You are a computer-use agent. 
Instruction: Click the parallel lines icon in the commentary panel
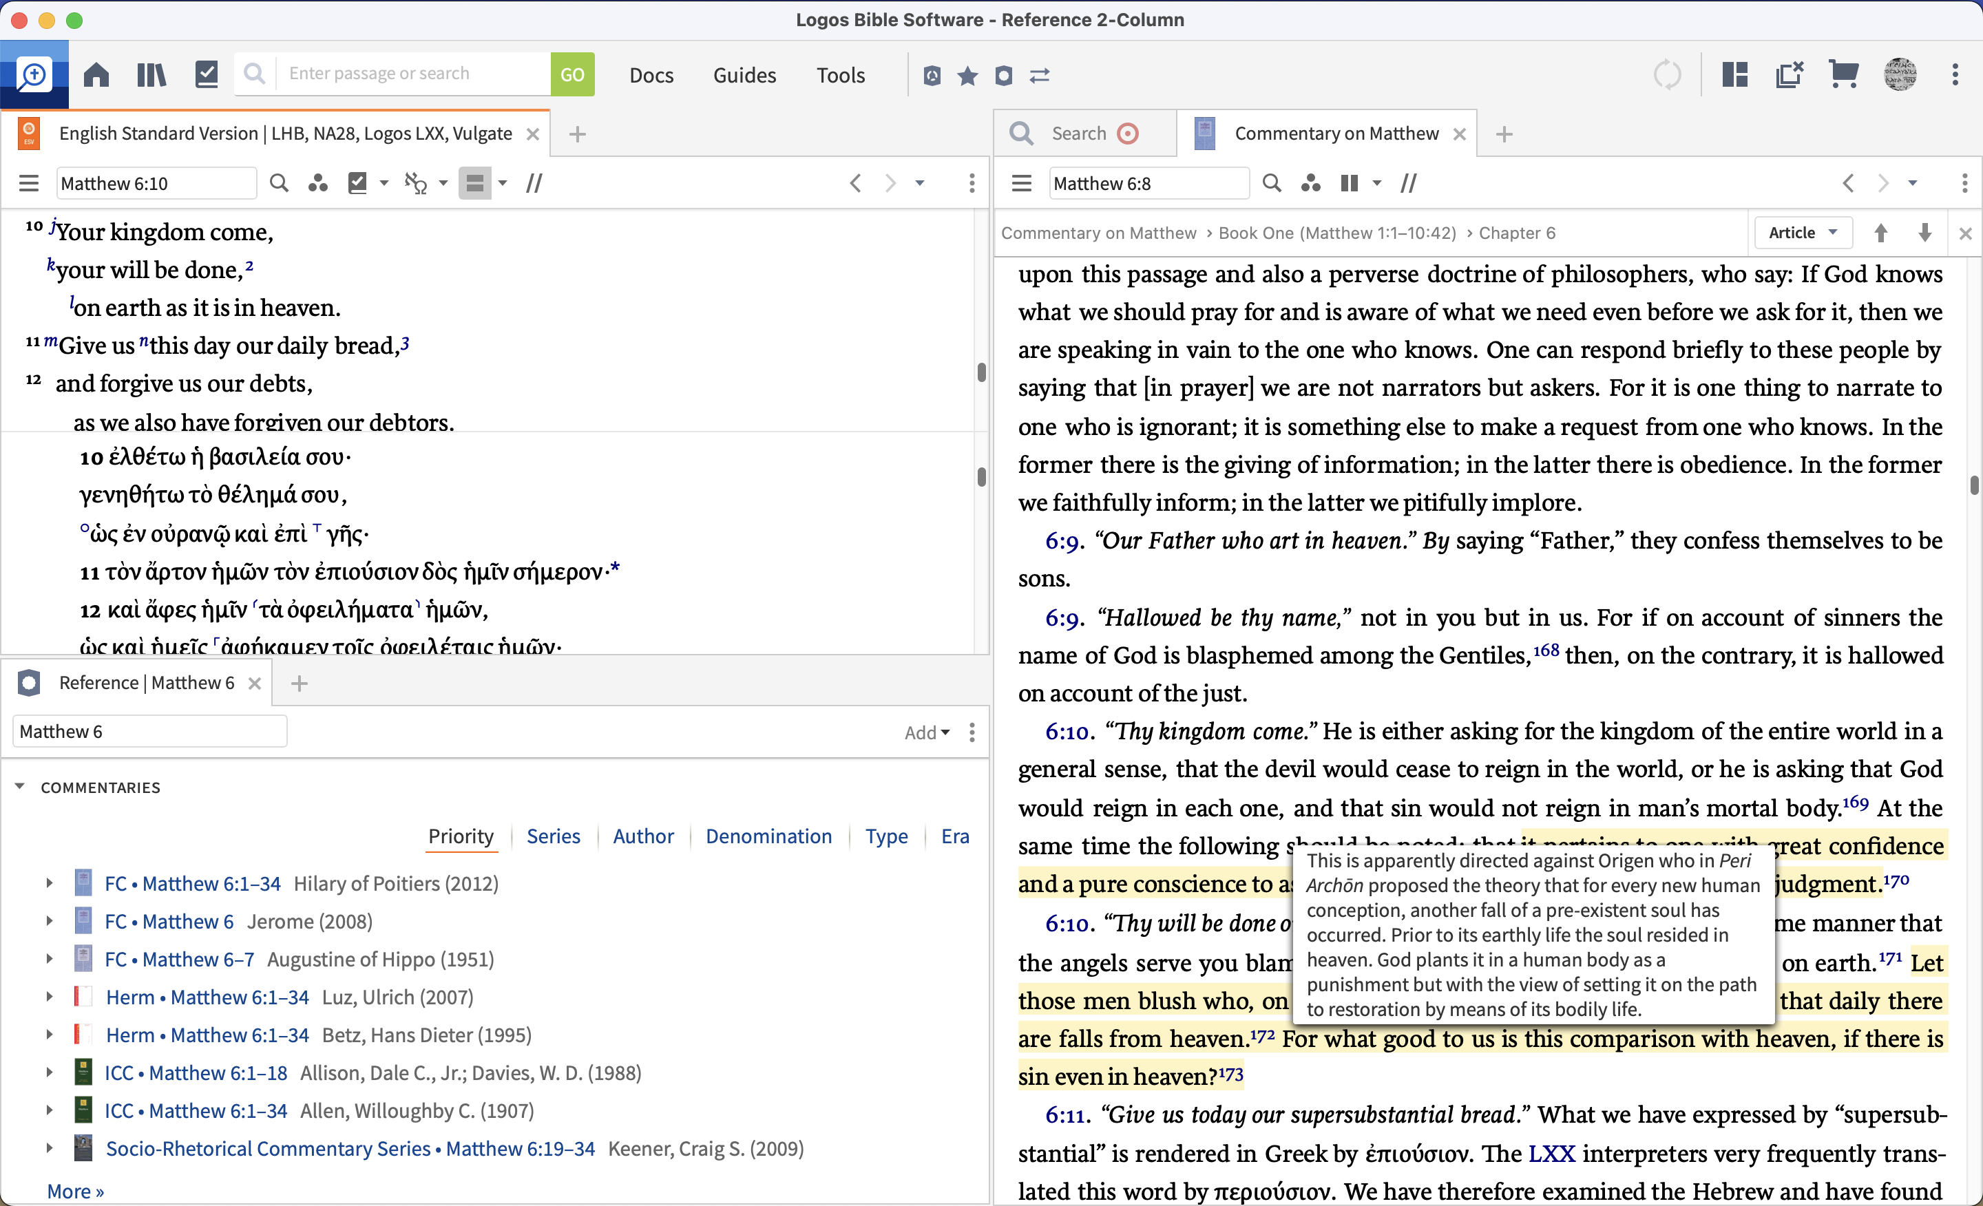(1408, 183)
